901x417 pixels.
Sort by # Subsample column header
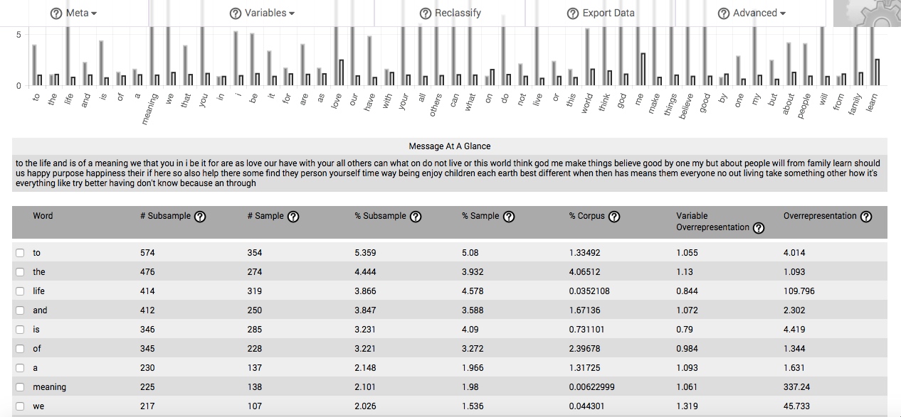(165, 216)
